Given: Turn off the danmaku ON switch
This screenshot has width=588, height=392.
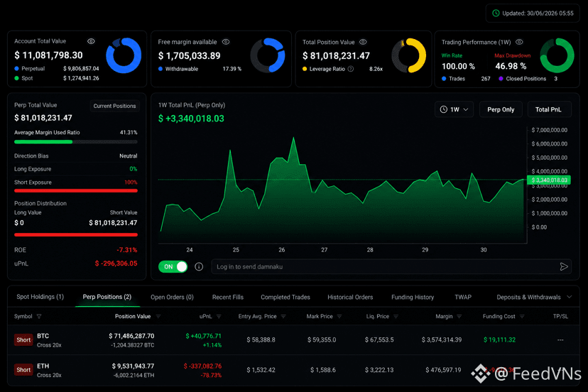Looking at the screenshot, I should tap(173, 267).
